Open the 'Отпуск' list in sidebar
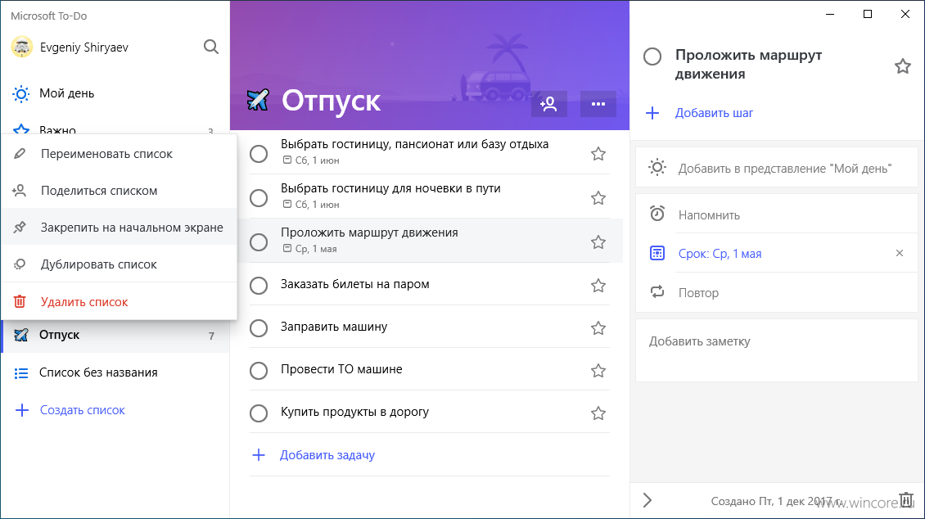Screen dimensions: 925x519 pos(115,335)
